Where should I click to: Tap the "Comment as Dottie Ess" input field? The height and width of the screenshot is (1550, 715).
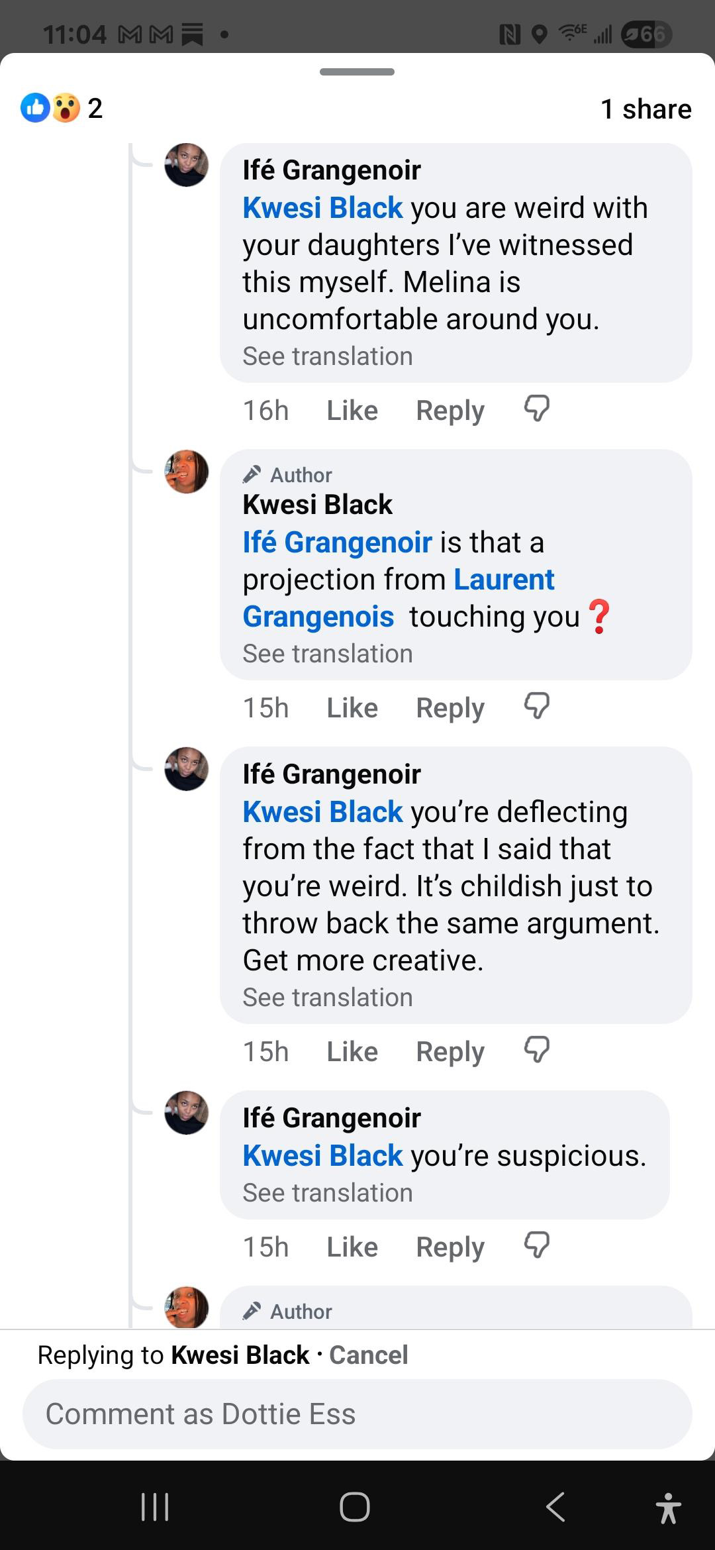click(x=358, y=1414)
